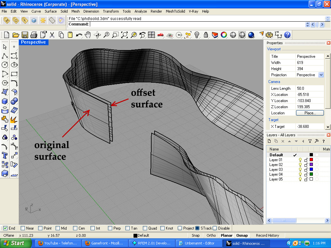Select the Pan hand tool
The image size is (331, 248).
[x=88, y=35]
